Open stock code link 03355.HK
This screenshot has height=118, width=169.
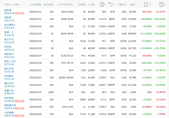coord(9,79)
